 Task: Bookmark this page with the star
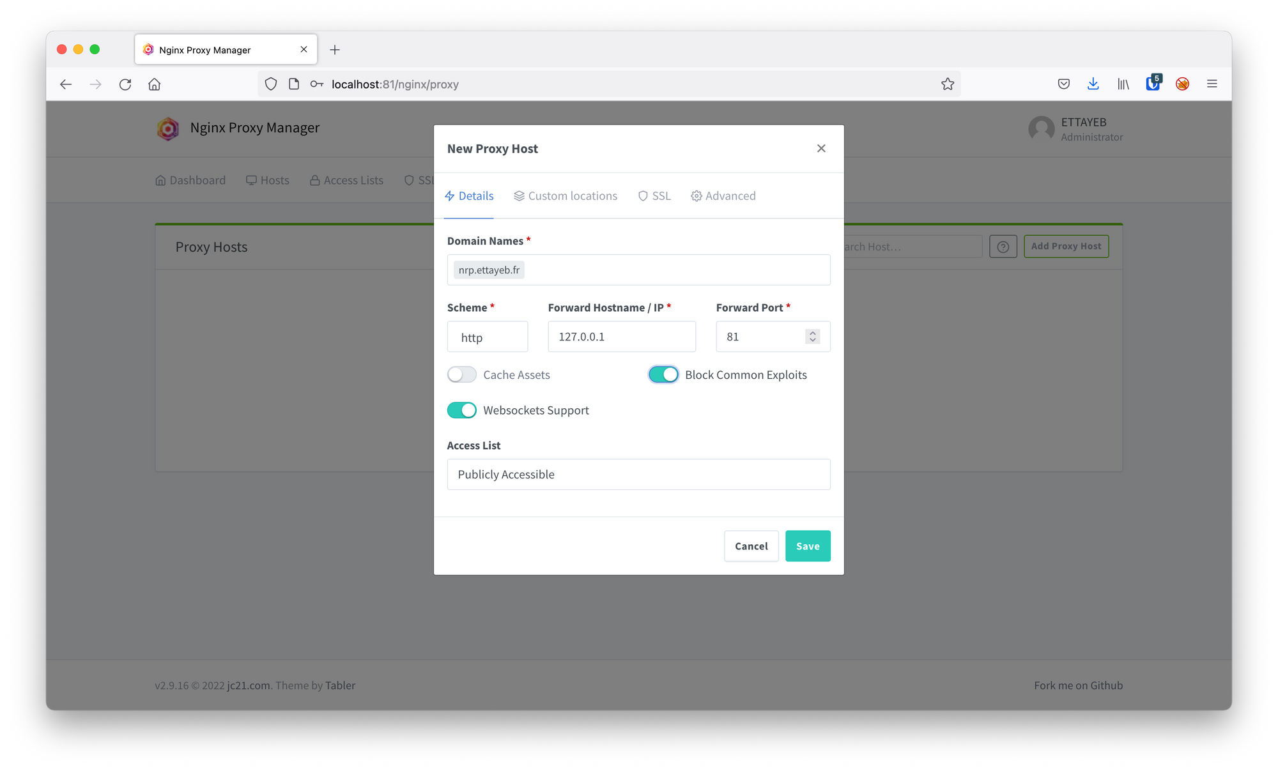[948, 84]
